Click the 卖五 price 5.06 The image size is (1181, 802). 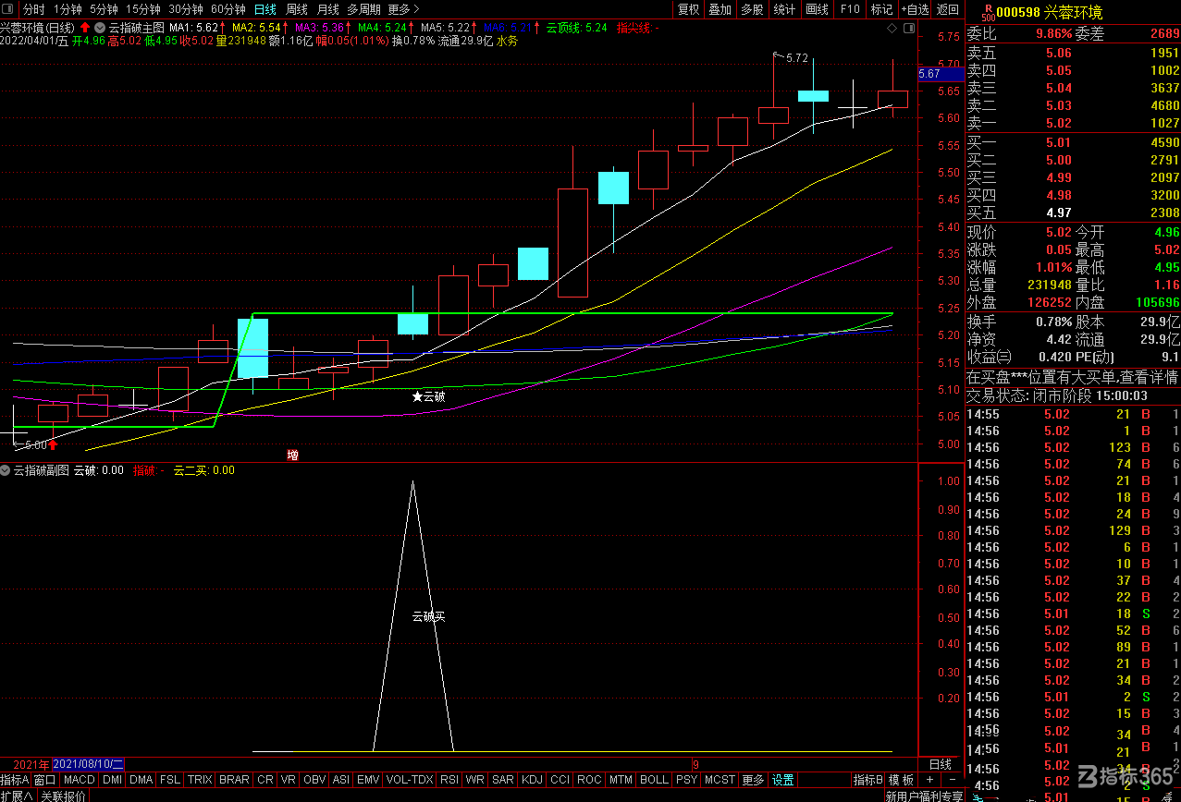(1058, 53)
